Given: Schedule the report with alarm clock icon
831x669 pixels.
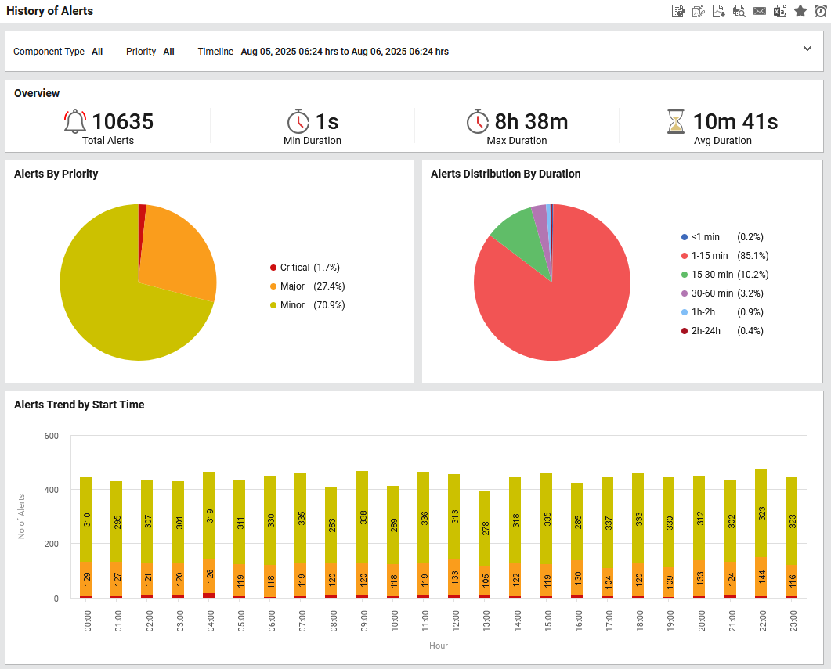Looking at the screenshot, I should (x=820, y=11).
